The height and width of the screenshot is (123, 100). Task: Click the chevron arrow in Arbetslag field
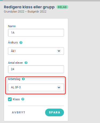click(59, 88)
